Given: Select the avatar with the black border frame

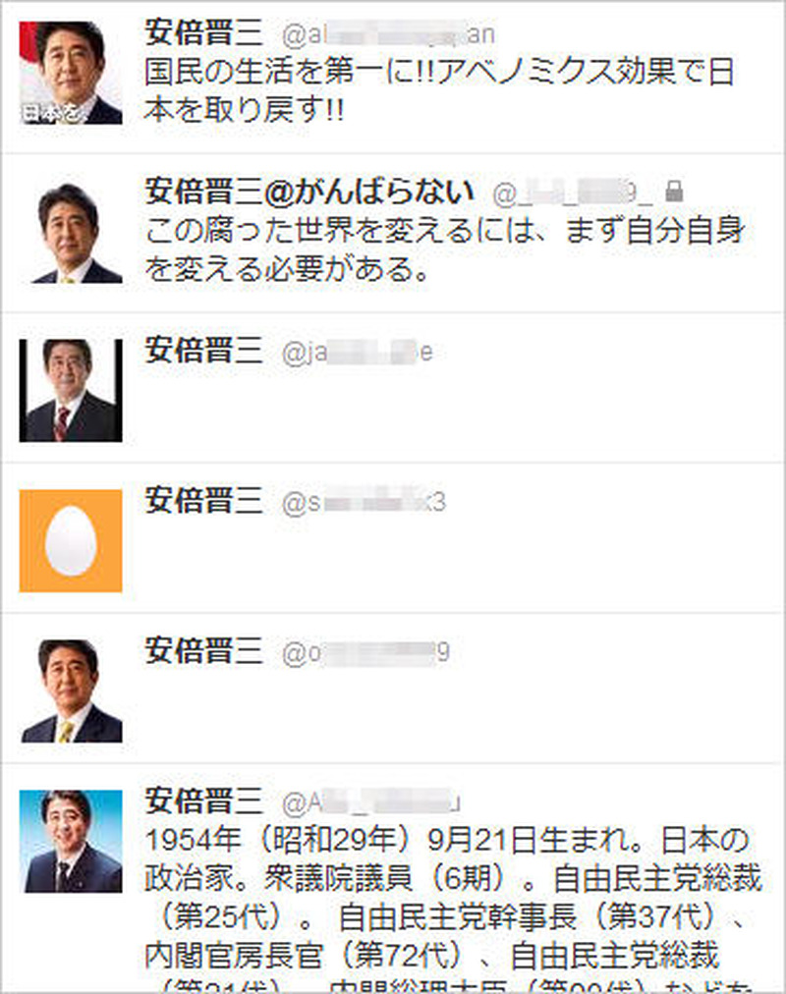Looking at the screenshot, I should click(x=71, y=391).
